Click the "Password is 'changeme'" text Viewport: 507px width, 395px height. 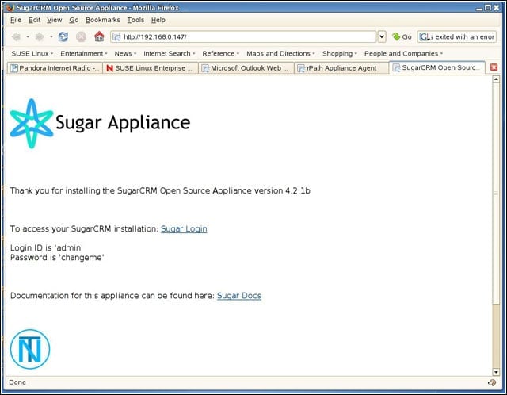pos(57,258)
